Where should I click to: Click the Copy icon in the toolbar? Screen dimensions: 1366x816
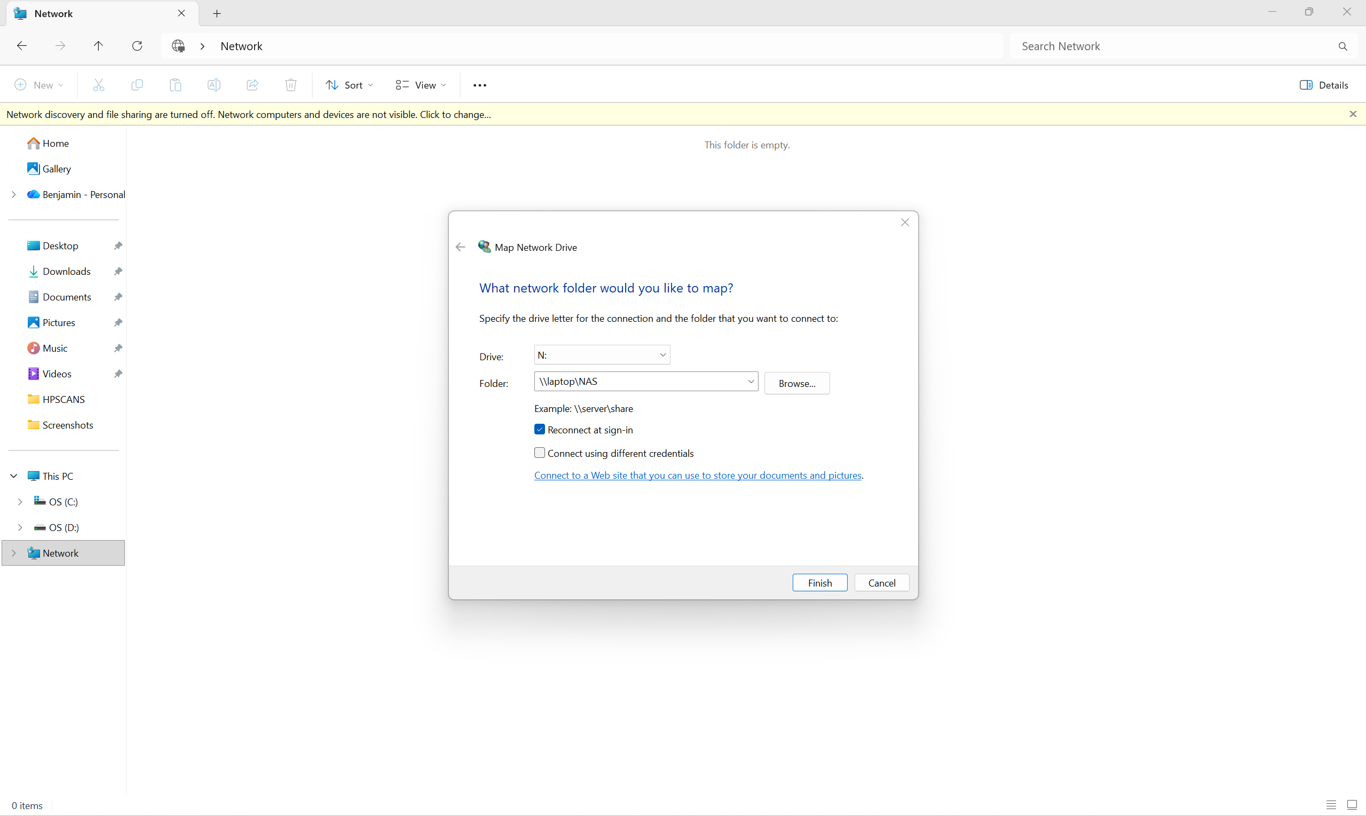137,85
